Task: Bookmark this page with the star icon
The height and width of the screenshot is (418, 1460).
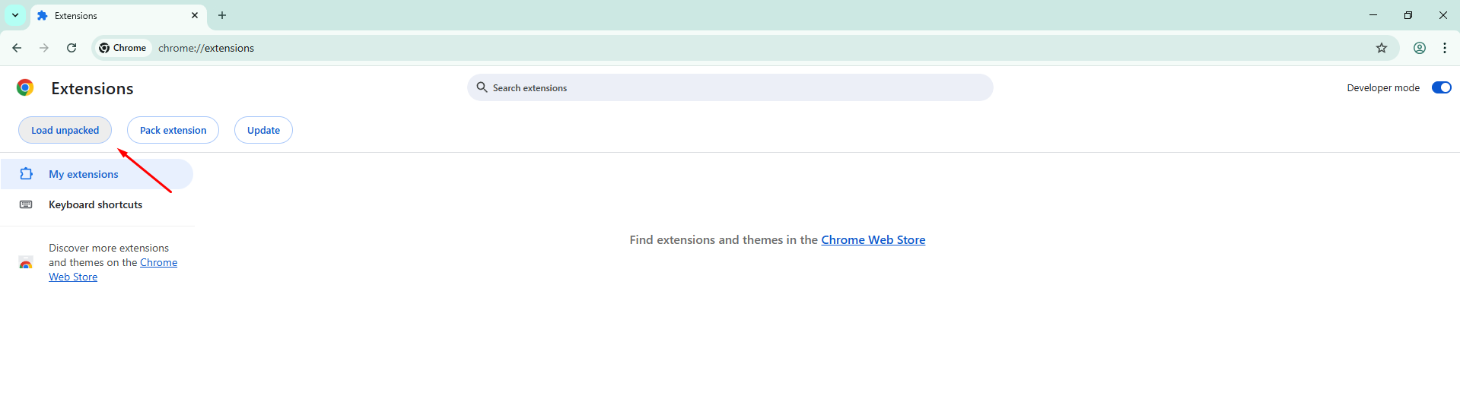Action: (x=1382, y=48)
